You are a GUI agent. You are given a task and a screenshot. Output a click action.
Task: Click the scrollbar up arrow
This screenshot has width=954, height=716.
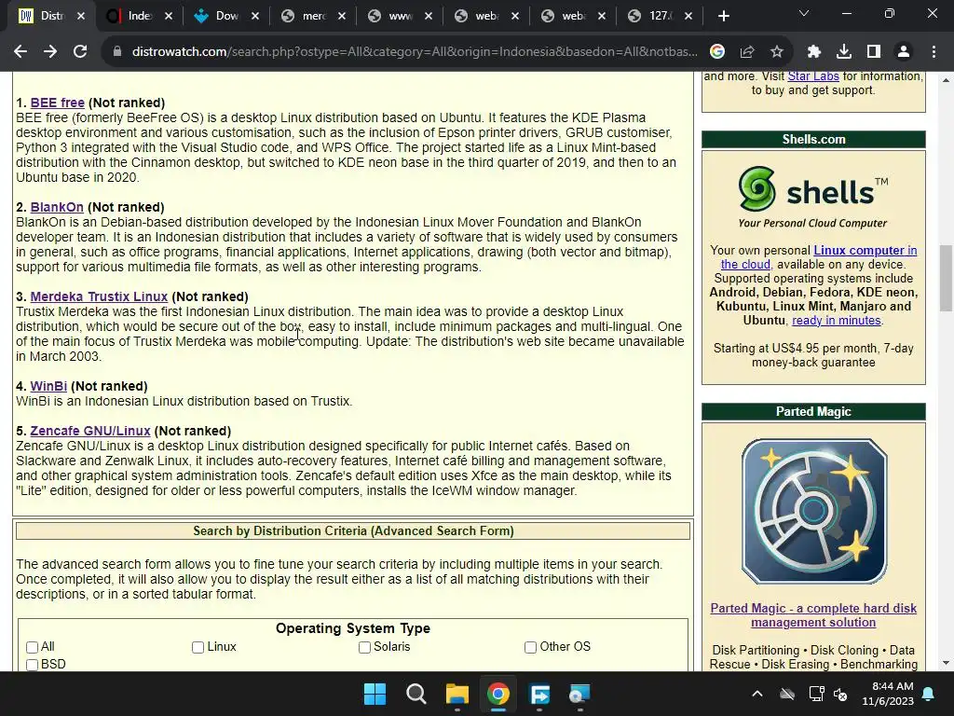pos(946,80)
